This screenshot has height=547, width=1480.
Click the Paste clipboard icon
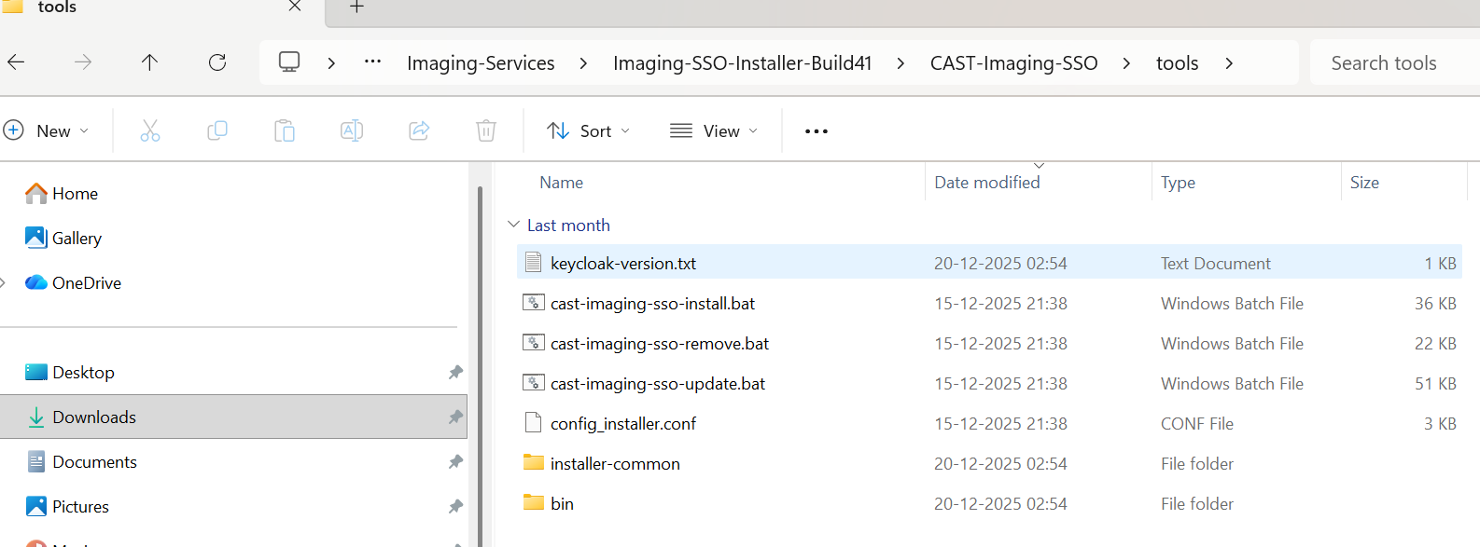[x=285, y=131]
